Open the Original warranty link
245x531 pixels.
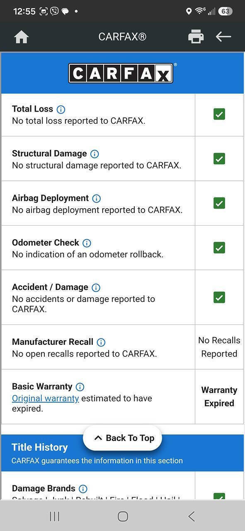(45, 398)
